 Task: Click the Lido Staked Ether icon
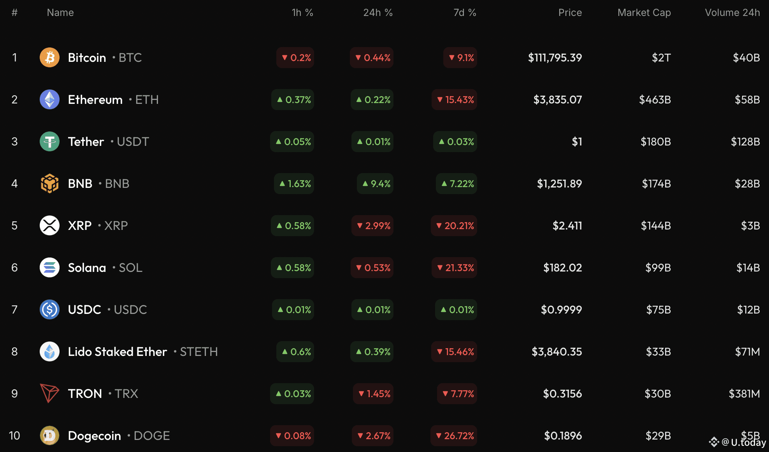[x=49, y=352]
